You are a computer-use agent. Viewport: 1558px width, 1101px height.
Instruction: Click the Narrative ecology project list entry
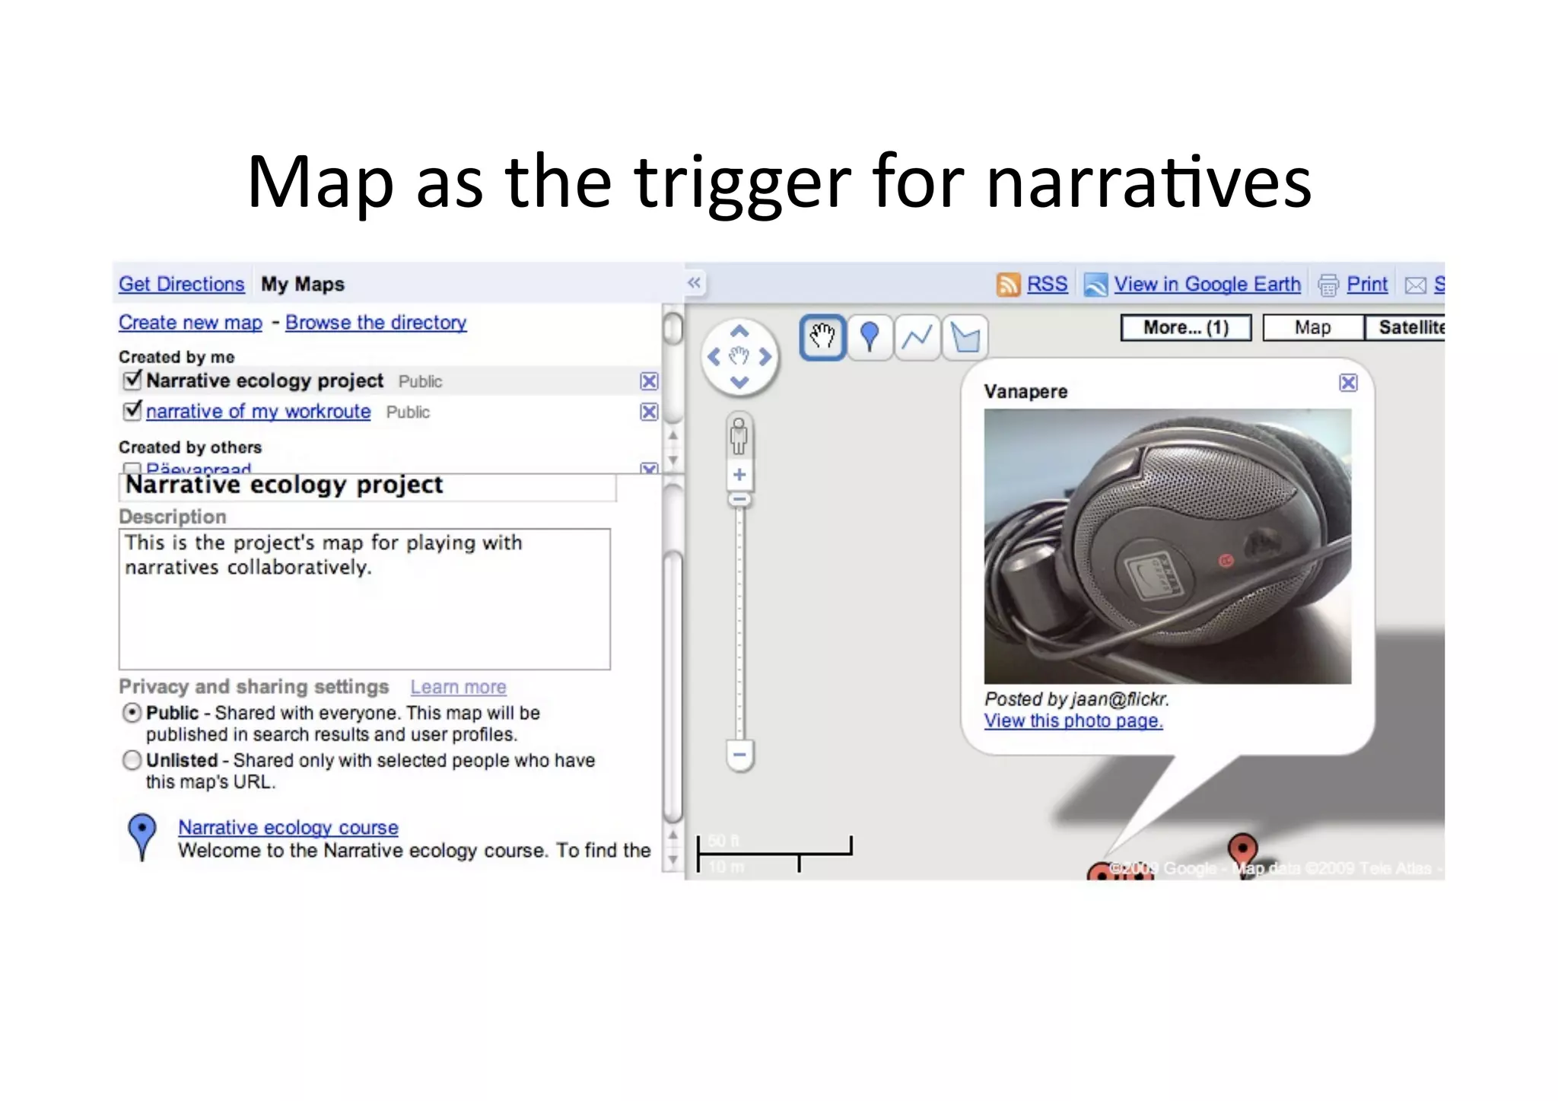pos(265,380)
